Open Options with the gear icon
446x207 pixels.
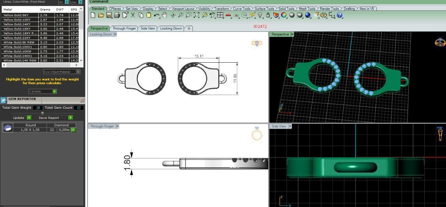[x=324, y=15]
